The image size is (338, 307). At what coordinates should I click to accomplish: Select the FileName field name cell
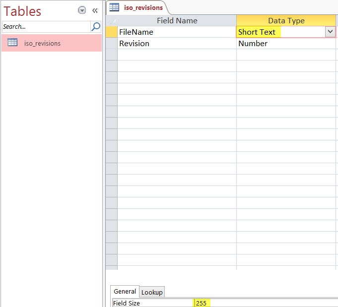[177, 32]
